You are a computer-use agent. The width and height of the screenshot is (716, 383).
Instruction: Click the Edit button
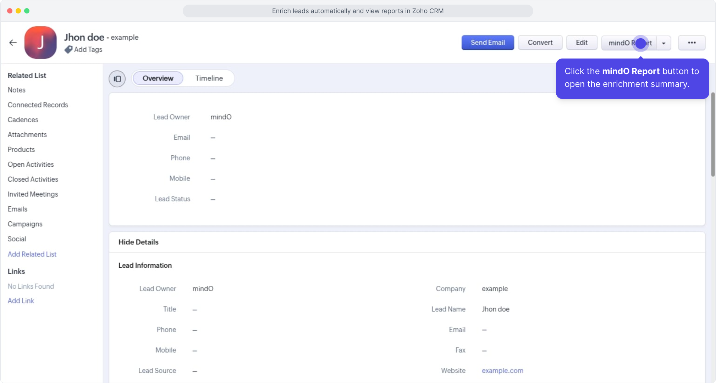(582, 43)
